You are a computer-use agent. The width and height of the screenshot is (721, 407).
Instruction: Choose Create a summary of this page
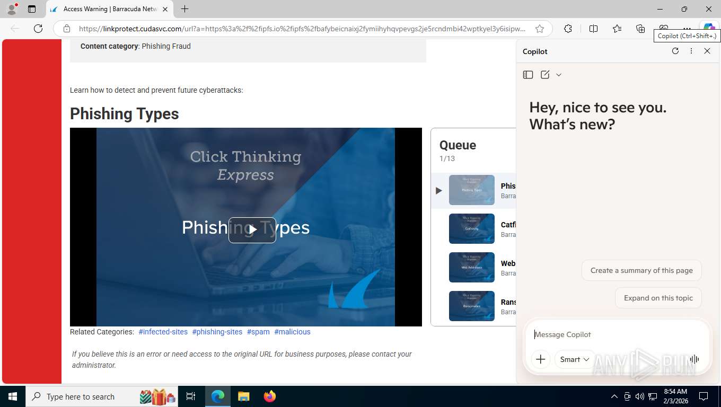pos(641,270)
